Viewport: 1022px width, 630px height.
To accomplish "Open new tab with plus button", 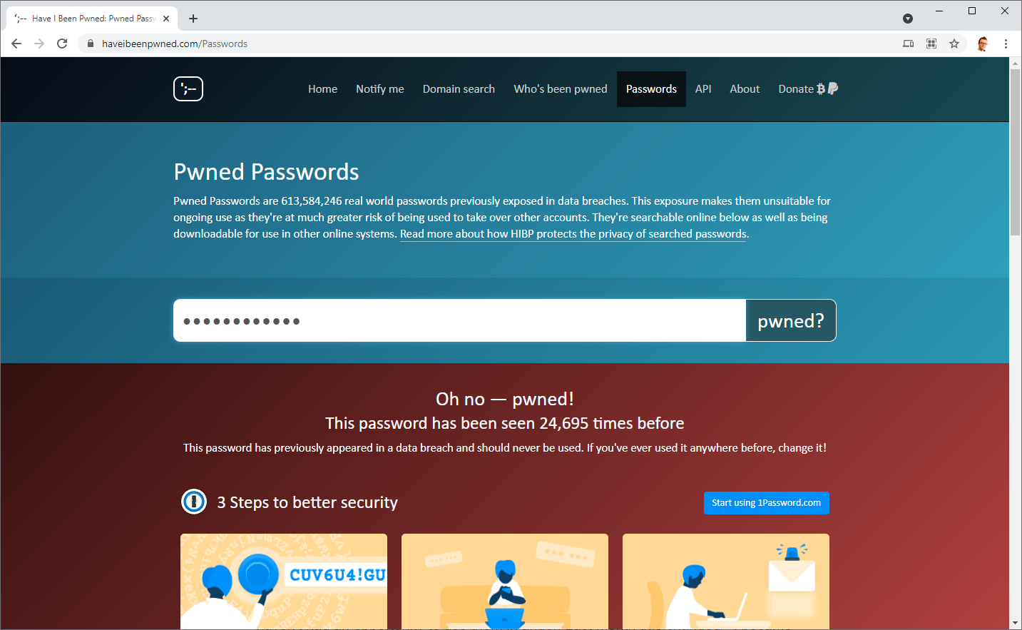I will (x=193, y=19).
